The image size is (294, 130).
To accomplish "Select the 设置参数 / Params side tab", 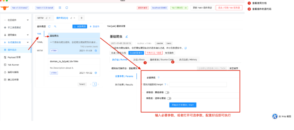I will pos(124,76).
